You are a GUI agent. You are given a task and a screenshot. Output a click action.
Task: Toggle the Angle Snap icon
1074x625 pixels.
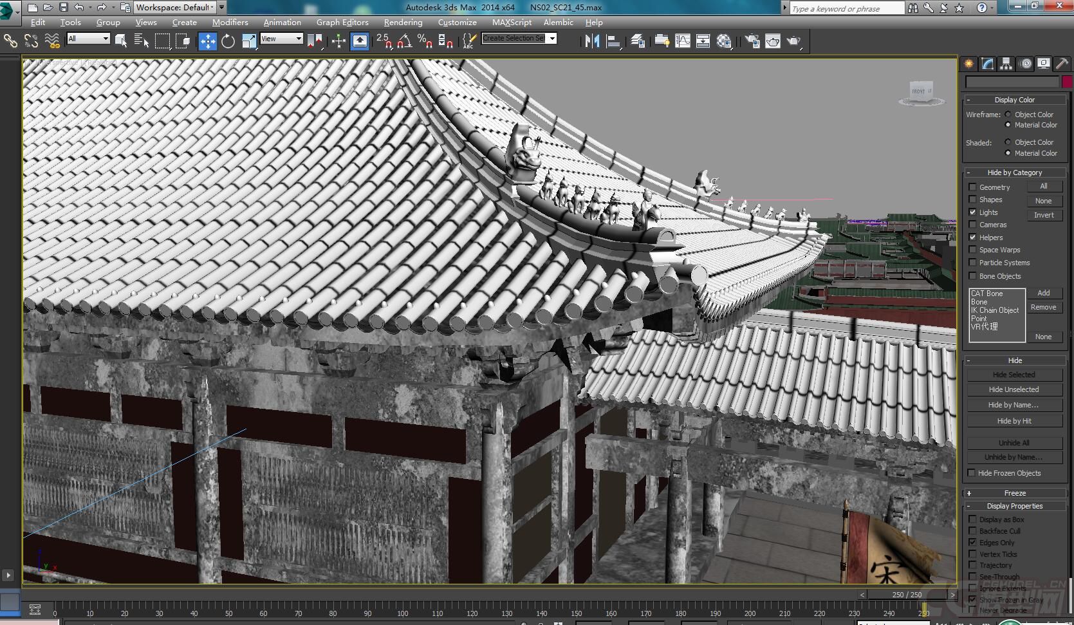404,41
